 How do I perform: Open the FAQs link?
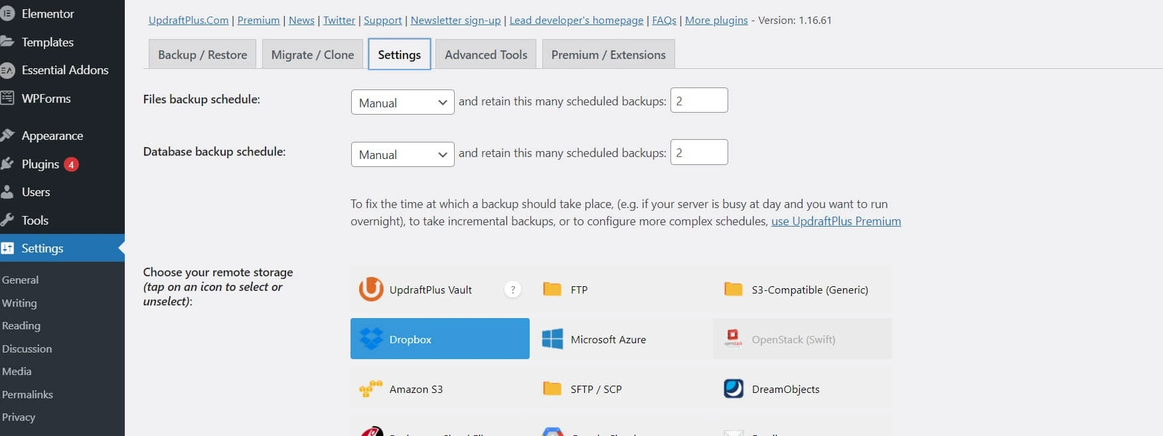[664, 20]
